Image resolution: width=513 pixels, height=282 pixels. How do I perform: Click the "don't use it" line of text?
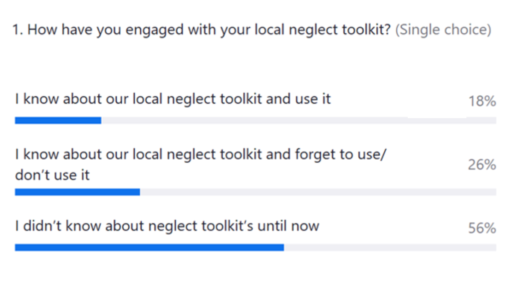[52, 175]
